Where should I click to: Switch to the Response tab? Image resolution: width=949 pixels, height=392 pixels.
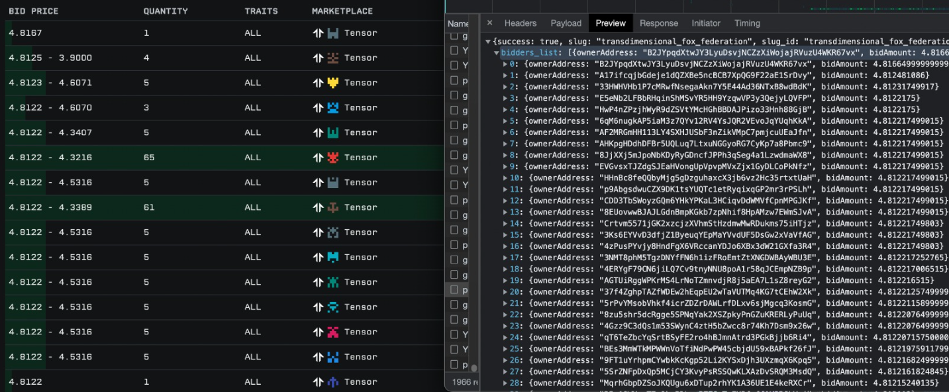(658, 23)
